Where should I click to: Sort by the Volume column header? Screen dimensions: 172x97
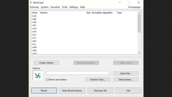click(59, 13)
